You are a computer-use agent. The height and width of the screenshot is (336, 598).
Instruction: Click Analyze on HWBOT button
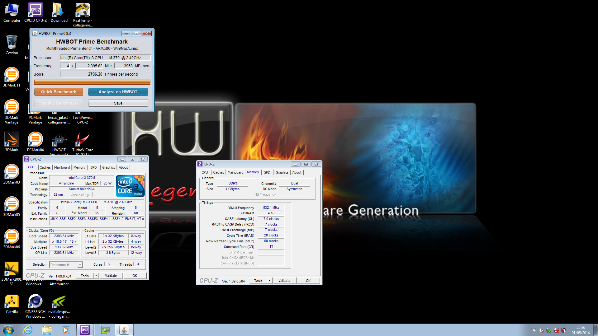[x=118, y=92]
